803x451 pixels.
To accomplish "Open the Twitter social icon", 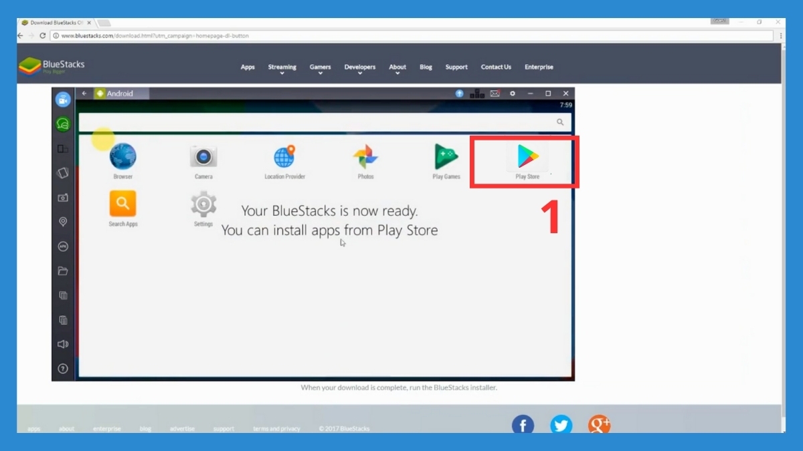I will 561,425.
